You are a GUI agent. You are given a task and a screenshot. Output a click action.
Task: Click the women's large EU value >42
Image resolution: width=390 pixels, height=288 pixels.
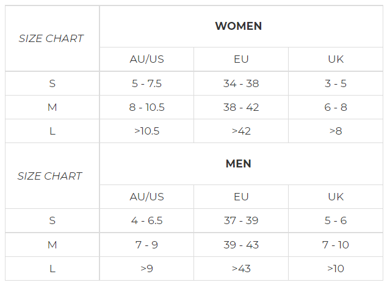point(241,131)
